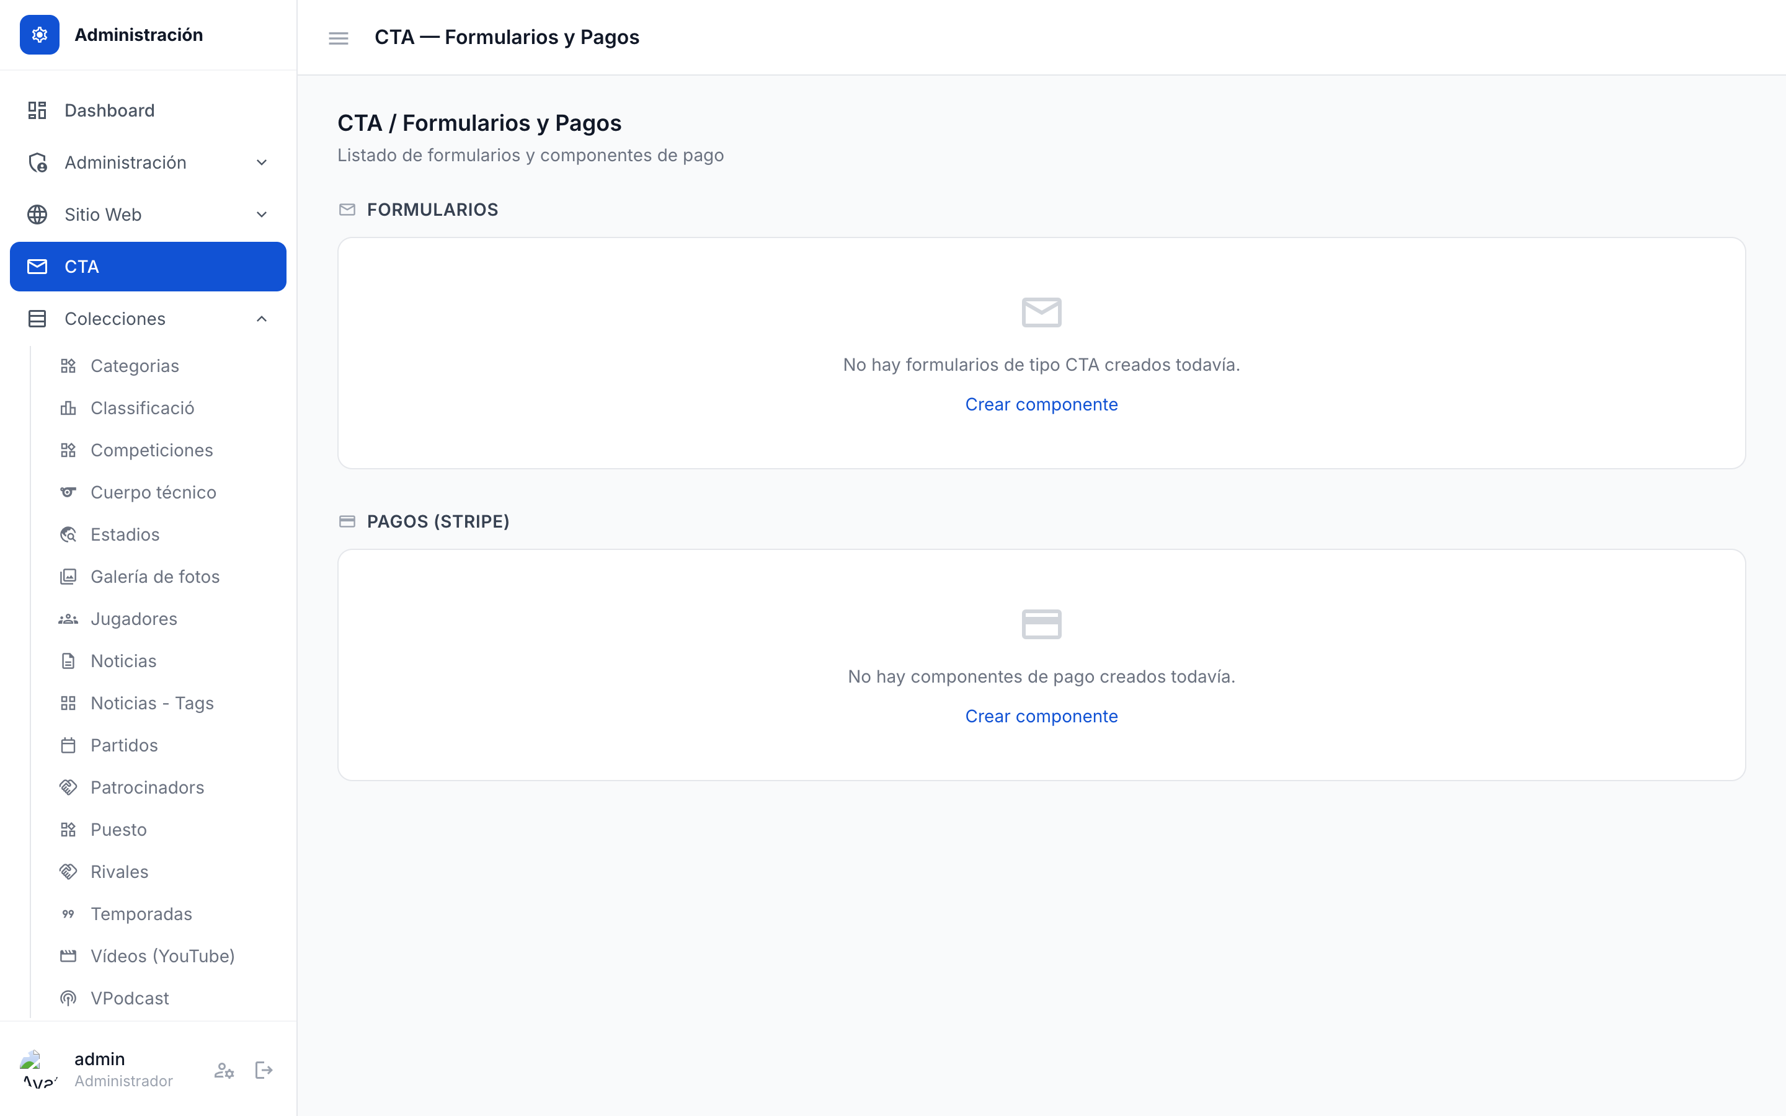1786x1116 pixels.
Task: Click the Galería de fotos image icon
Action: point(68,577)
